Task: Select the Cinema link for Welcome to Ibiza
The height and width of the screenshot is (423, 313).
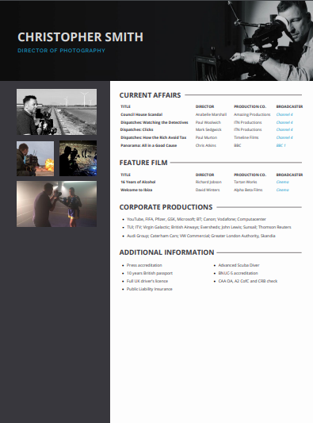Action: coord(283,190)
